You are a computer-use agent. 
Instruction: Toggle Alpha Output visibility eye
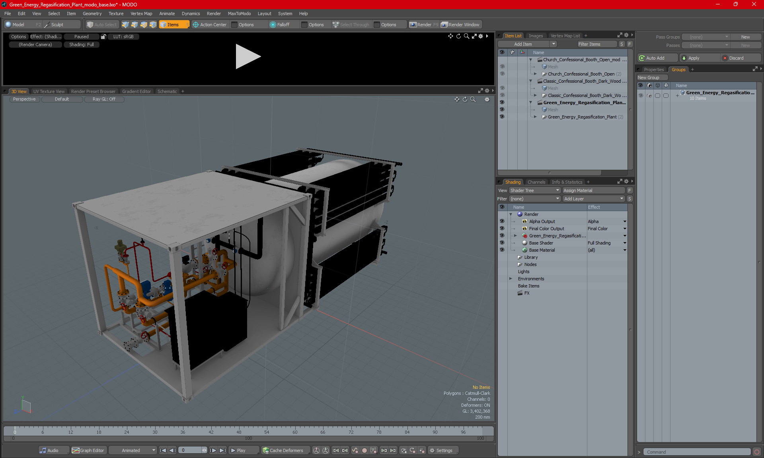coord(502,221)
